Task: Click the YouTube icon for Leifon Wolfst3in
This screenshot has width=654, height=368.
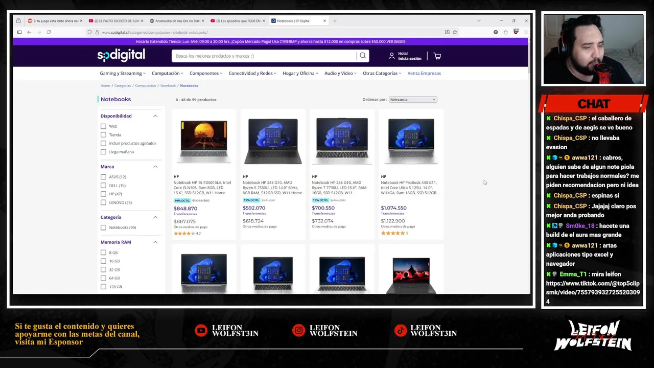Action: [201, 331]
